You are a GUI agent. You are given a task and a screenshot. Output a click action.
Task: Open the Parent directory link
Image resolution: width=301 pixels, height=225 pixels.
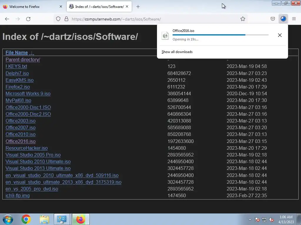[x=23, y=60]
